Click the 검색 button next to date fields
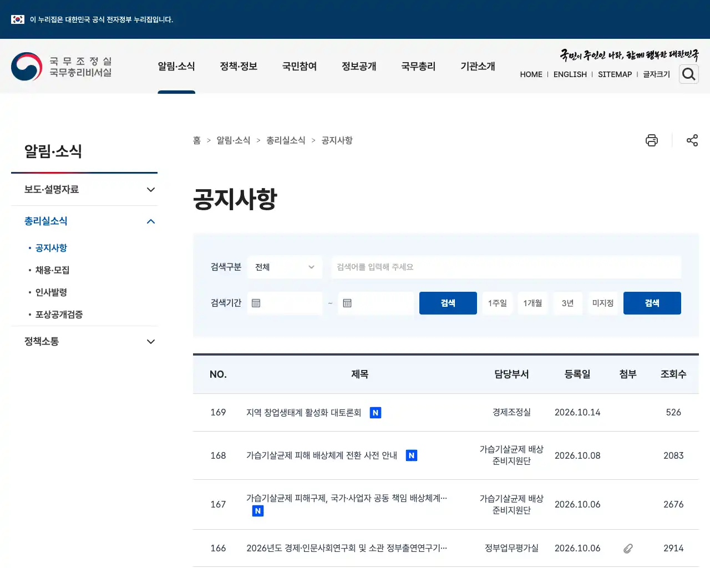The image size is (710, 568). click(x=448, y=303)
